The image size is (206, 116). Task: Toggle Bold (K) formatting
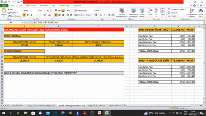pos(24,15)
